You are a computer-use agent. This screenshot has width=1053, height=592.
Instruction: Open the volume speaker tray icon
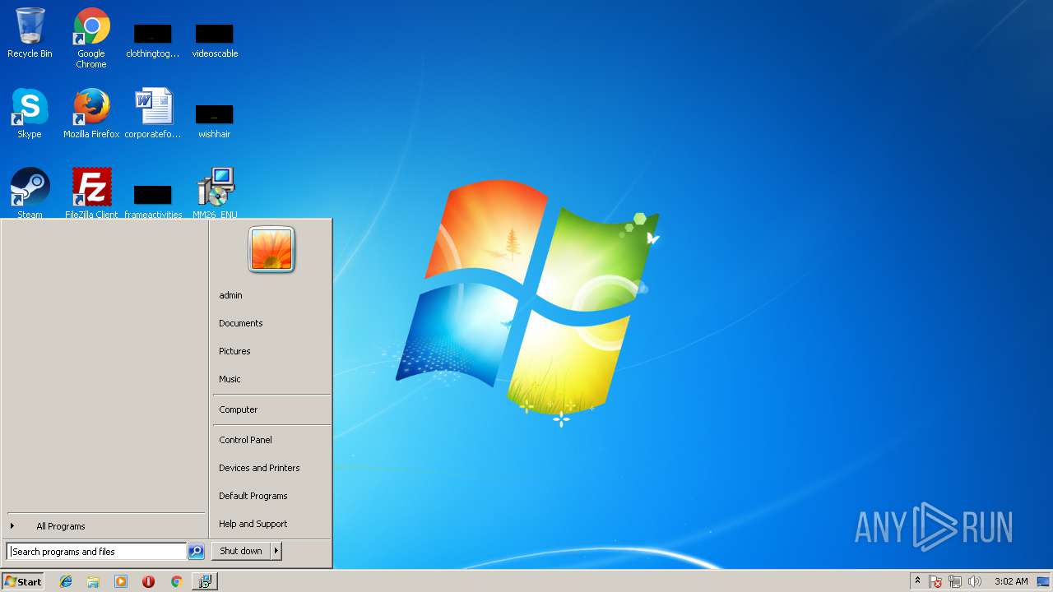pos(975,581)
